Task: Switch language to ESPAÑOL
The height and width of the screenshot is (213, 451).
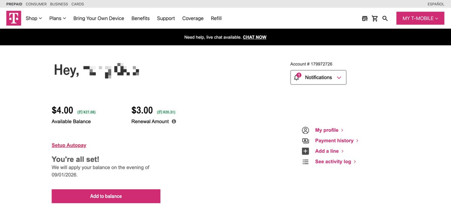Action: point(436,4)
